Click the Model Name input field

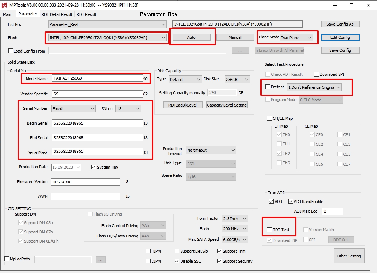[x=97, y=78]
